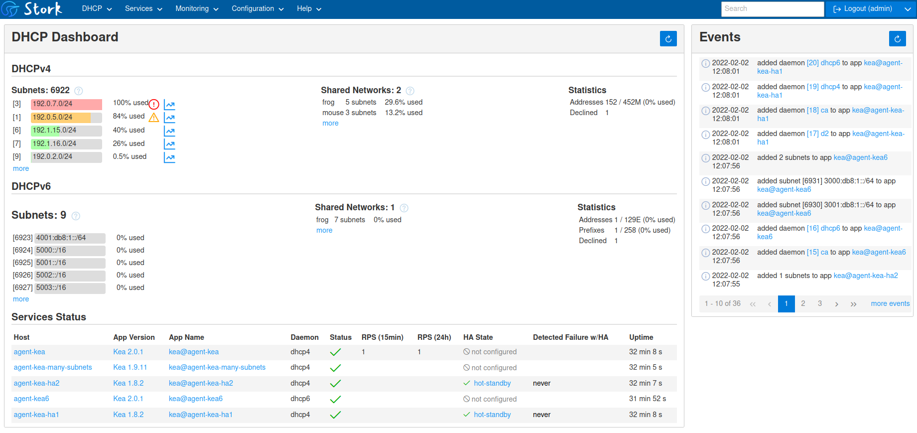Jump to the last events page

click(853, 303)
